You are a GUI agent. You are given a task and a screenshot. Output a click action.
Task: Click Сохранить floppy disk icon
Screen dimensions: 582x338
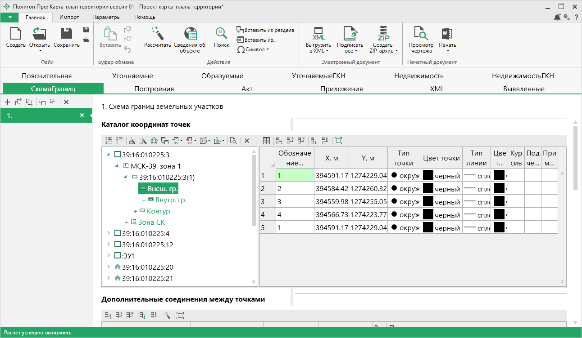pos(67,34)
